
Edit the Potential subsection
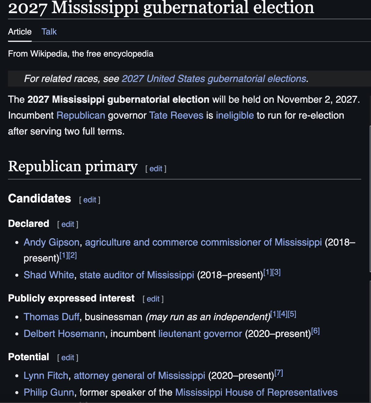[x=68, y=357]
